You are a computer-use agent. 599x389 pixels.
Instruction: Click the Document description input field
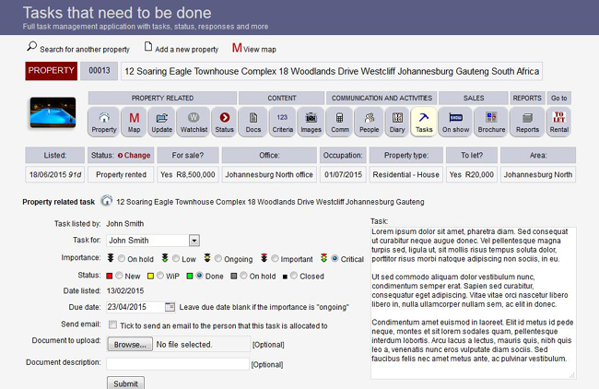point(178,364)
